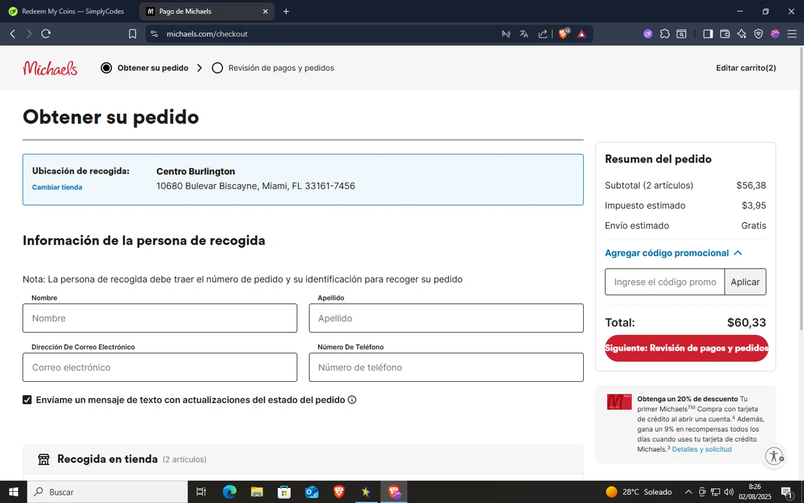
Task: Click the share page icon
Action: 543,34
